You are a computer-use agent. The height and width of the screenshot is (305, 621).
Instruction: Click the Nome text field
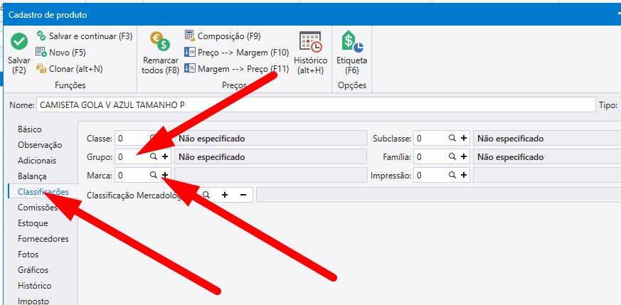[313, 105]
